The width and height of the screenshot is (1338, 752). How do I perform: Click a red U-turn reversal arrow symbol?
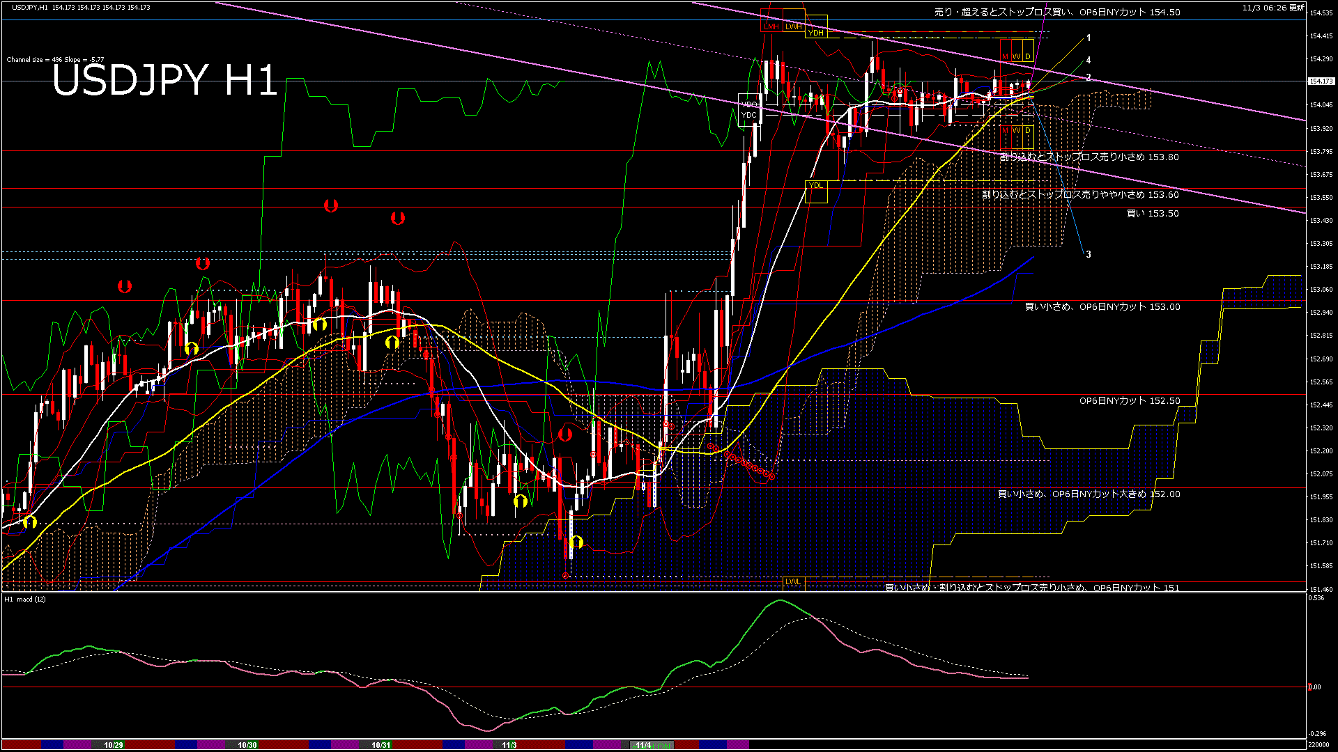point(331,205)
